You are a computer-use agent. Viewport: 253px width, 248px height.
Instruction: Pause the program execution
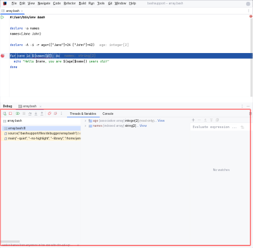24,114
